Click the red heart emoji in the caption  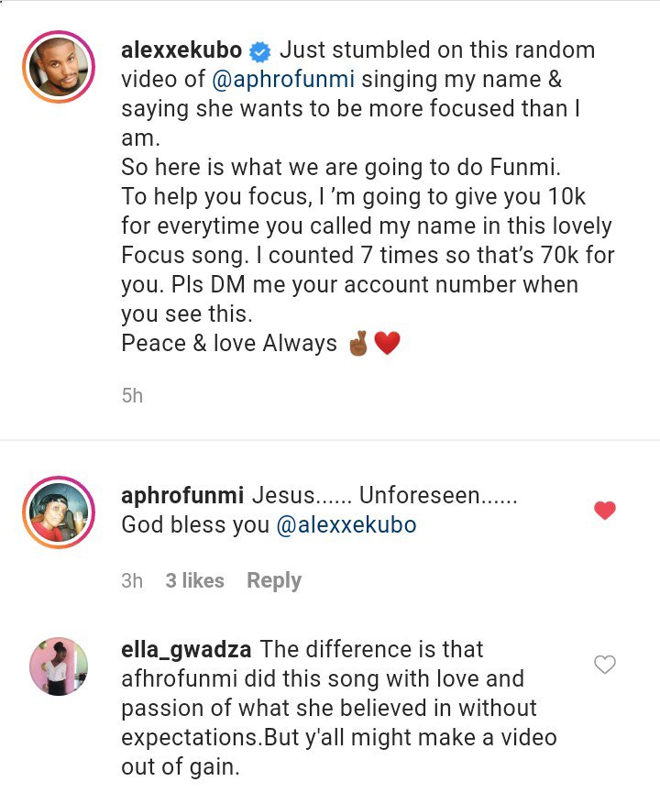tap(388, 345)
